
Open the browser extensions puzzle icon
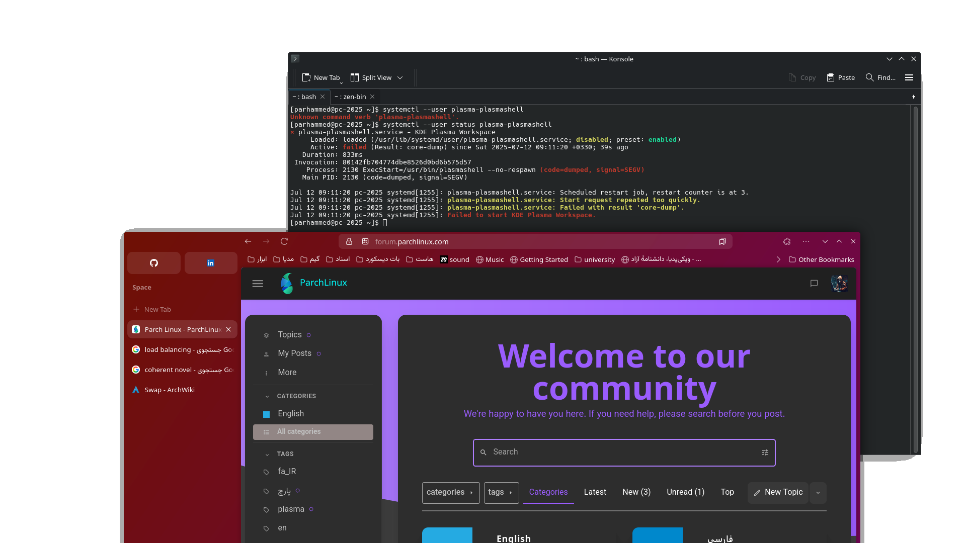pos(787,241)
